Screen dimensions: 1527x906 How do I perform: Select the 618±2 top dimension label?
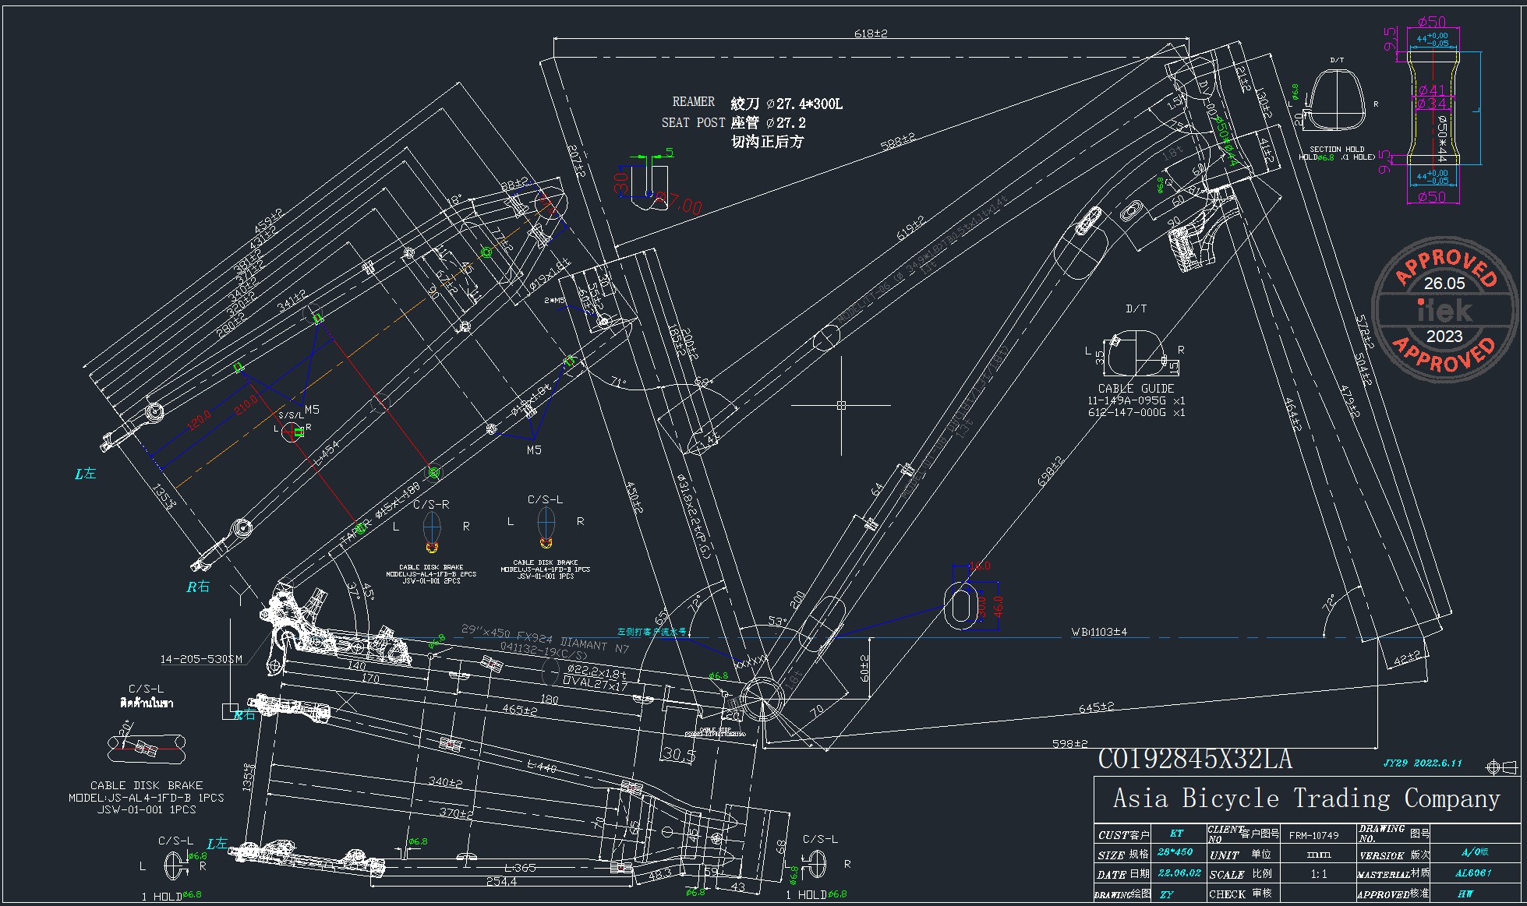click(x=871, y=33)
